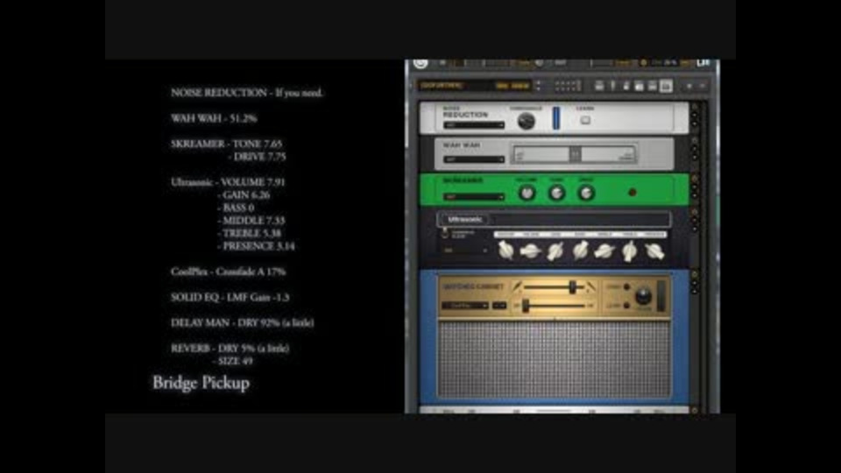Open the Noise Reduction preset dropdown
This screenshot has width=841, height=473.
click(x=474, y=125)
